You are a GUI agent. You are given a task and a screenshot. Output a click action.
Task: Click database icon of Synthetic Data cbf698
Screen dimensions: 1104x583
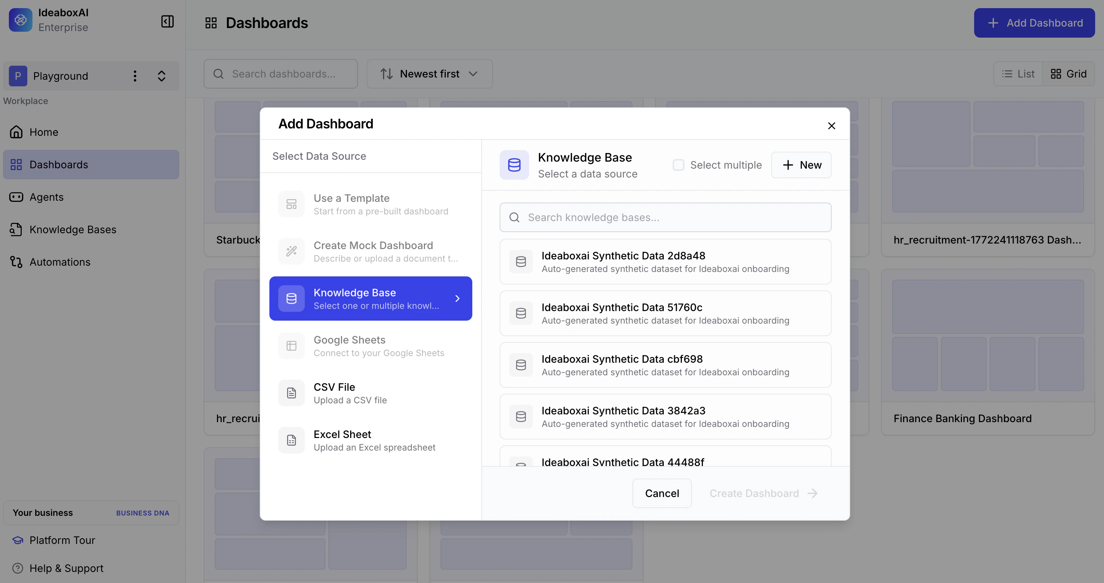coord(521,365)
